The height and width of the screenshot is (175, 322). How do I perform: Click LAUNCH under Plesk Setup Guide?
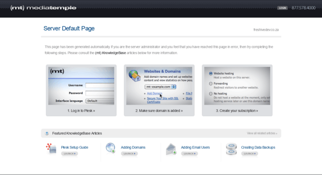pyautogui.click(x=69, y=153)
